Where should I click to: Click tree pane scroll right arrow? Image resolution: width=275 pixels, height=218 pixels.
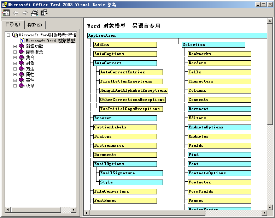point(74,210)
